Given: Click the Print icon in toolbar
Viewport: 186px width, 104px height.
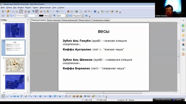Looking at the screenshot, I should (29, 12).
